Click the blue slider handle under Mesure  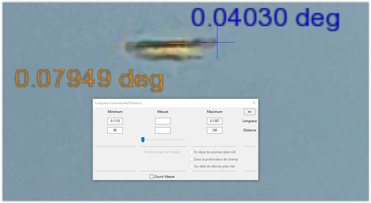pyautogui.click(x=143, y=139)
